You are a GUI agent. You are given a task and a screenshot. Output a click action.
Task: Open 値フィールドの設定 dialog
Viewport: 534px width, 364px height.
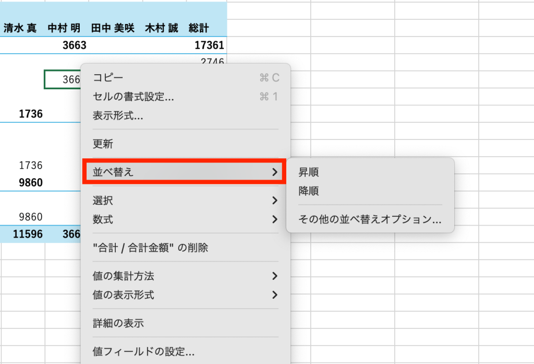click(x=143, y=351)
